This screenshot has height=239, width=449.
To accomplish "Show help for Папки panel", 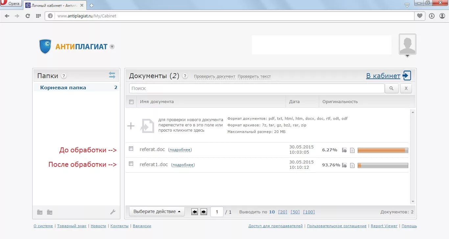I will tap(64, 76).
